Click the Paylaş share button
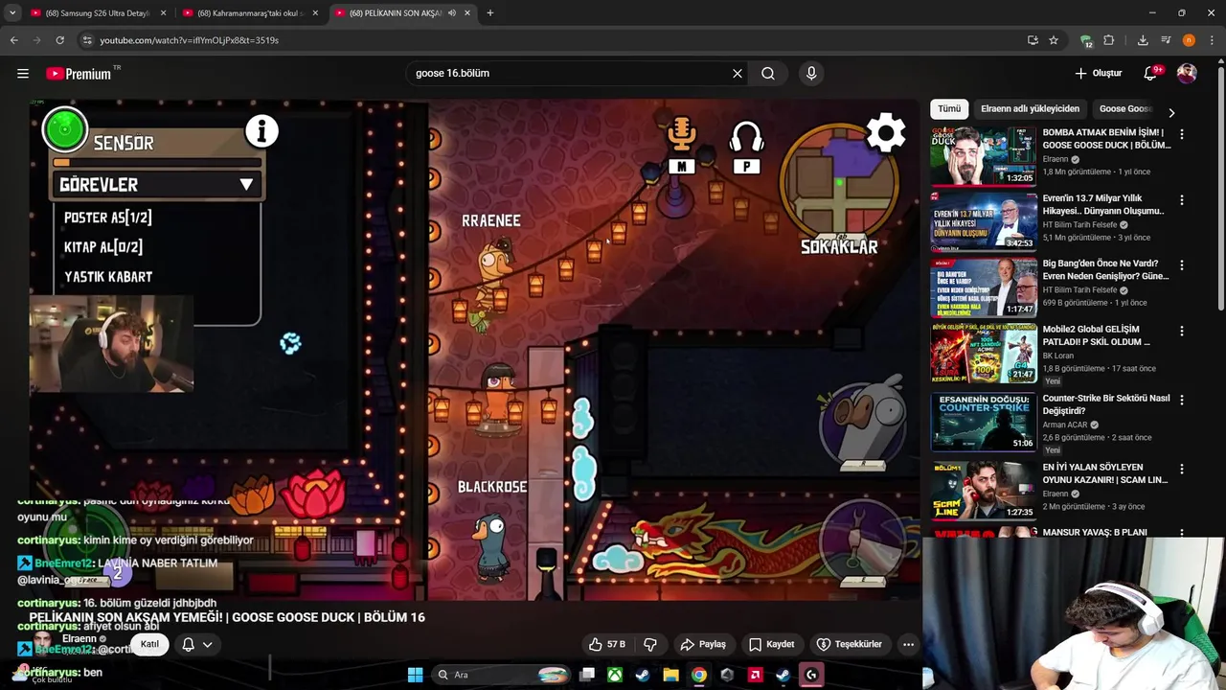The width and height of the screenshot is (1226, 690). pos(702,644)
